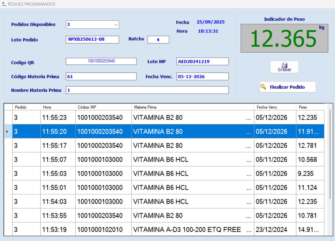Click the ellipsis on the VITAMINA A-D3 row
Image resolution: width=335 pixels, height=241 pixels.
click(x=248, y=230)
